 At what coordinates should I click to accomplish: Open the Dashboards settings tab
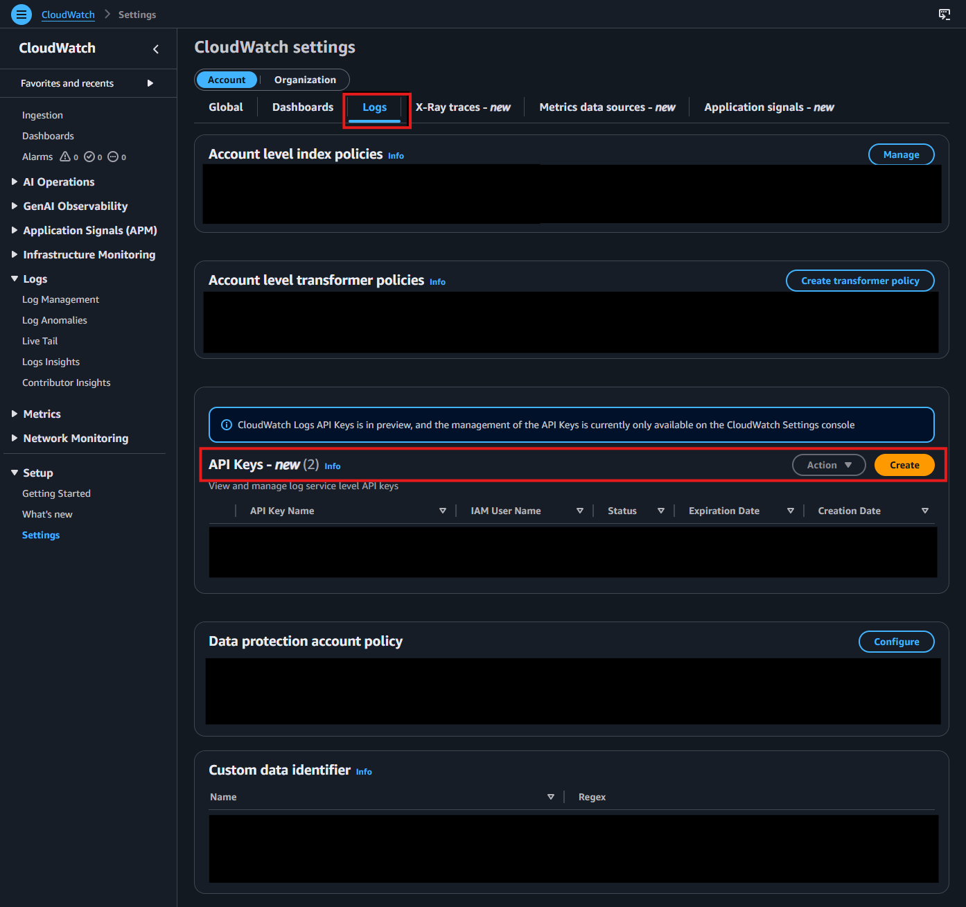click(x=302, y=107)
